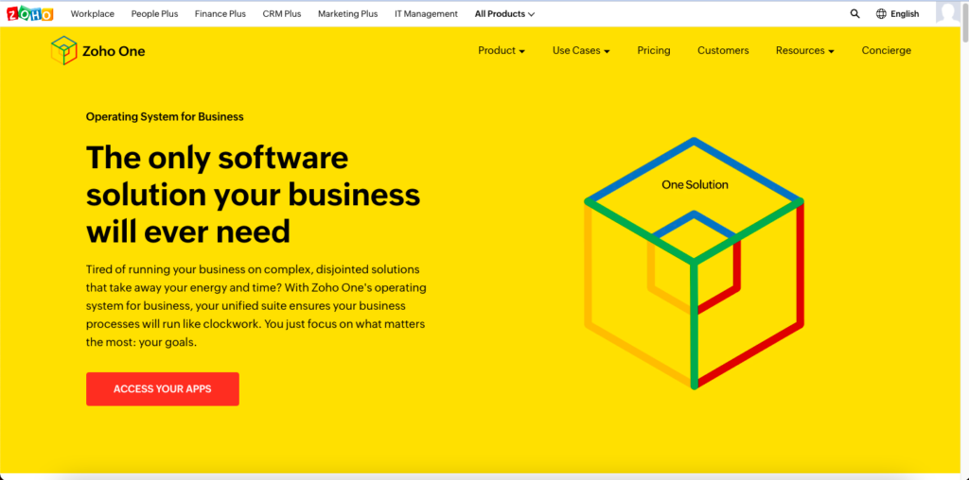Open Marketing Plus
The width and height of the screenshot is (969, 480).
tap(348, 13)
